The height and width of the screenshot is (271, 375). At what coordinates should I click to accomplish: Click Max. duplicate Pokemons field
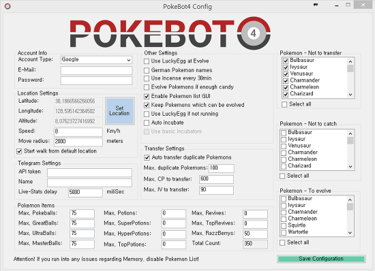click(222, 168)
